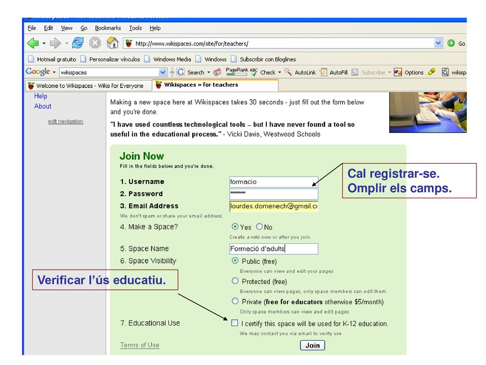Click the Username input field
The height and width of the screenshot is (365, 486).
(x=274, y=182)
